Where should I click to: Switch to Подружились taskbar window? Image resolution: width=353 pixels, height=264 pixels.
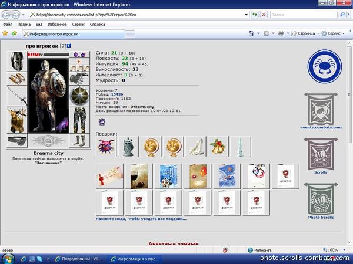point(79,259)
